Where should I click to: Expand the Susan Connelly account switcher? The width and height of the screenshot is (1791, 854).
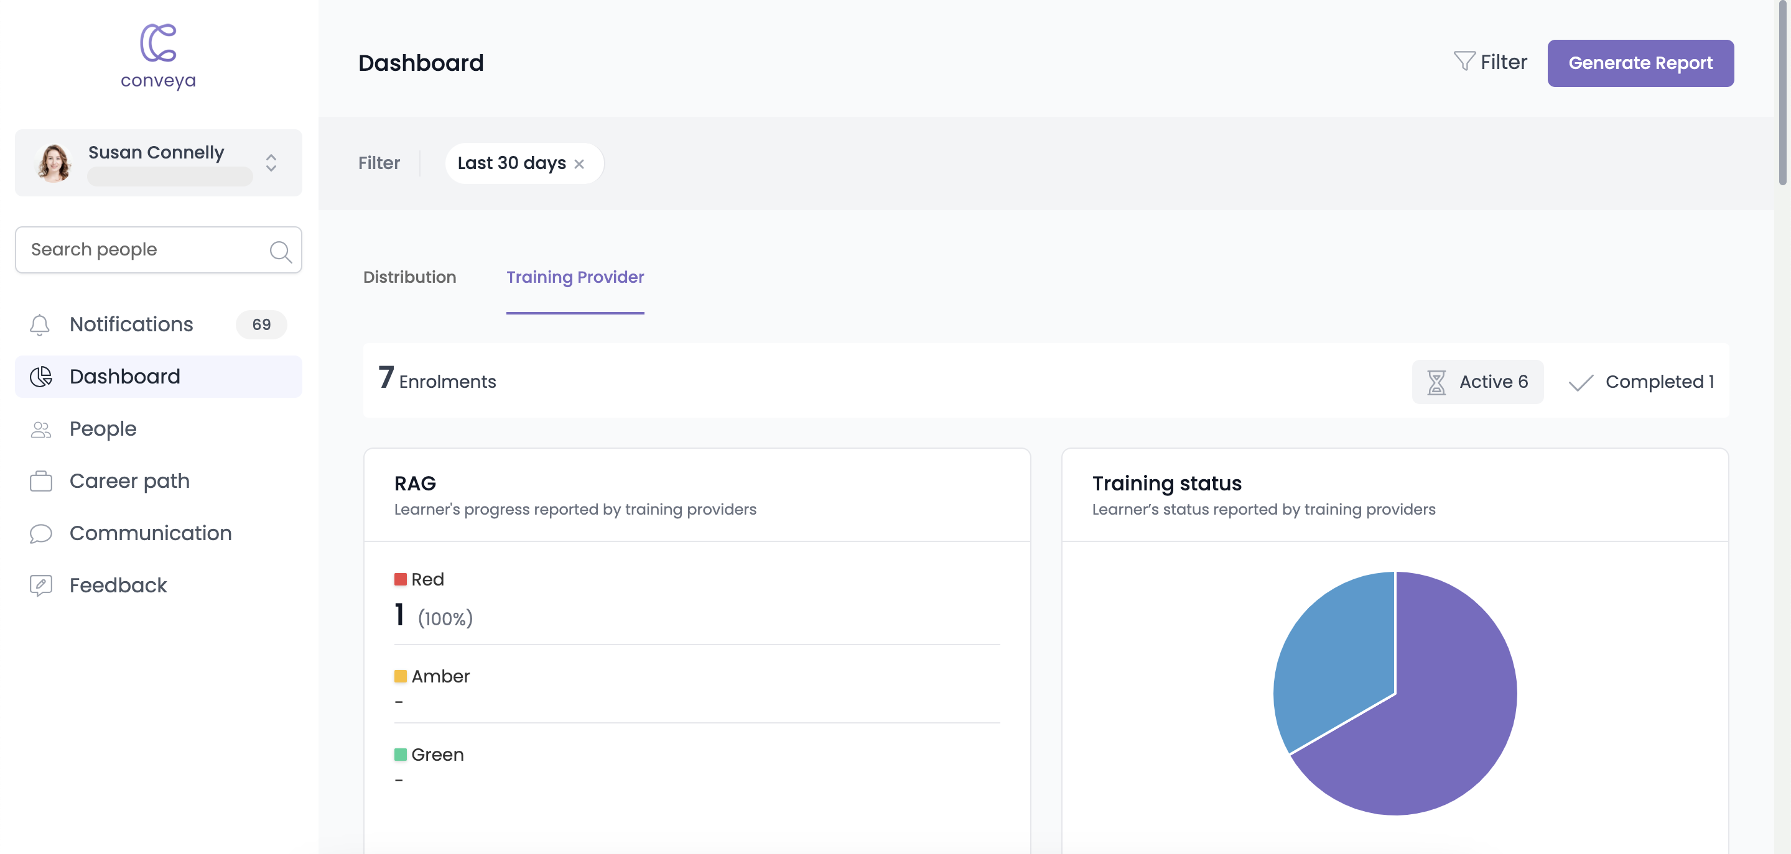271,163
